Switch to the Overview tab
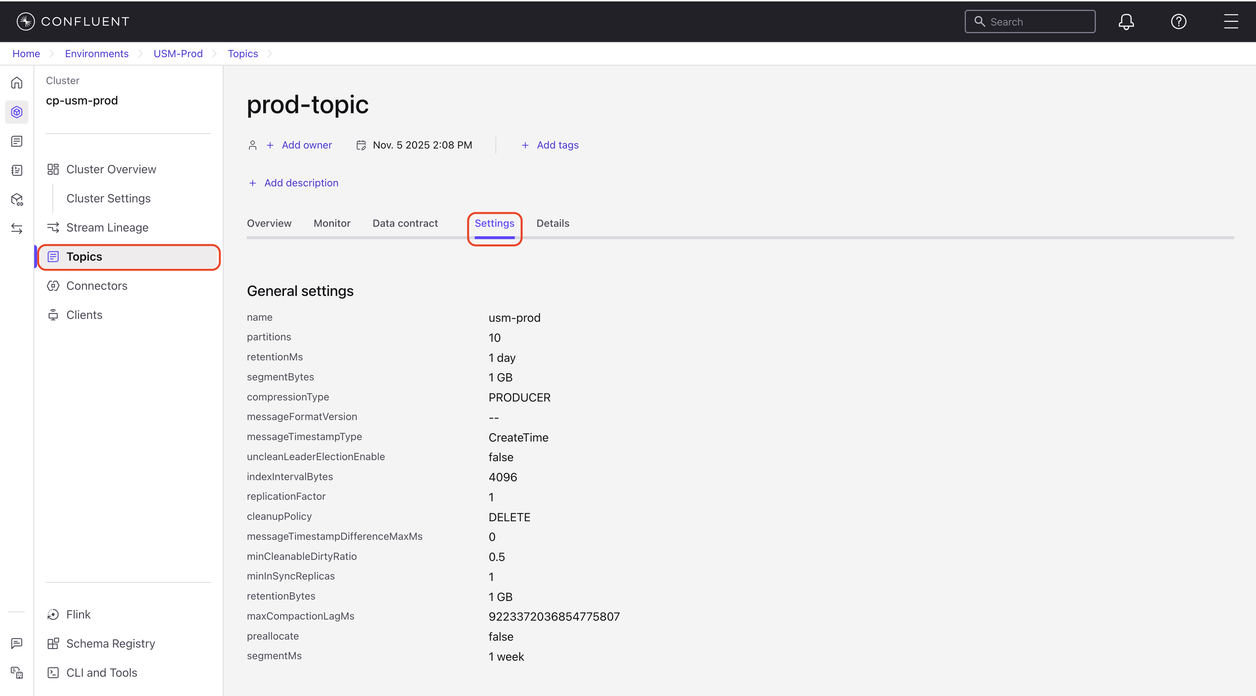 [269, 223]
